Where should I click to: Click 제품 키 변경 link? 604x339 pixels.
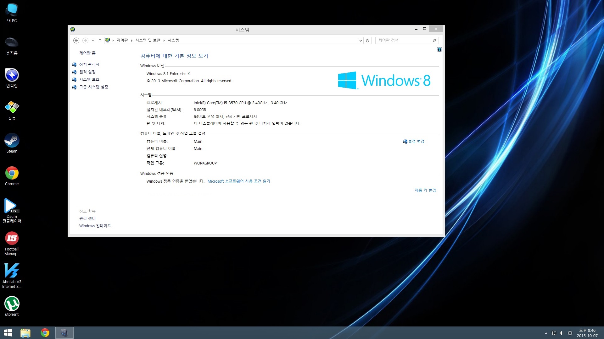click(425, 191)
